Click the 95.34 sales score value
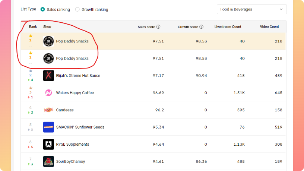 point(158,127)
